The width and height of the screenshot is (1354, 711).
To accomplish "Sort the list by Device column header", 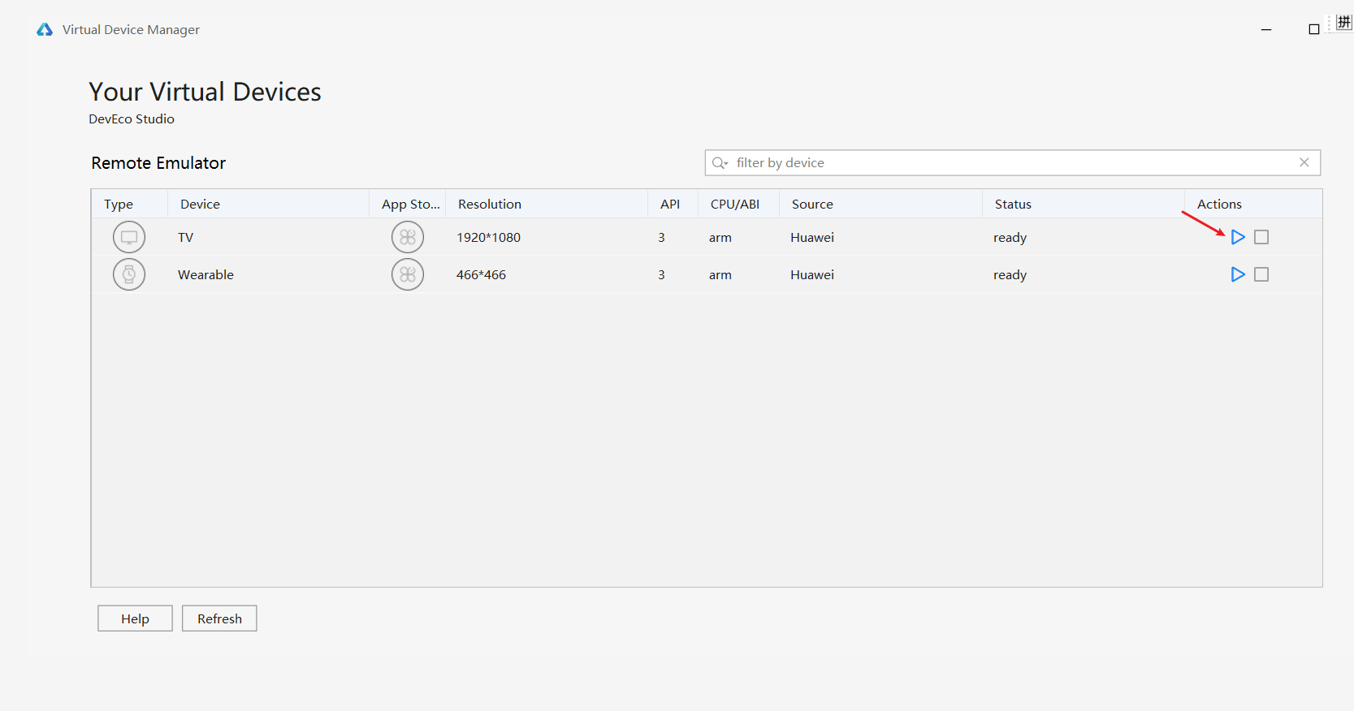I will click(x=200, y=205).
